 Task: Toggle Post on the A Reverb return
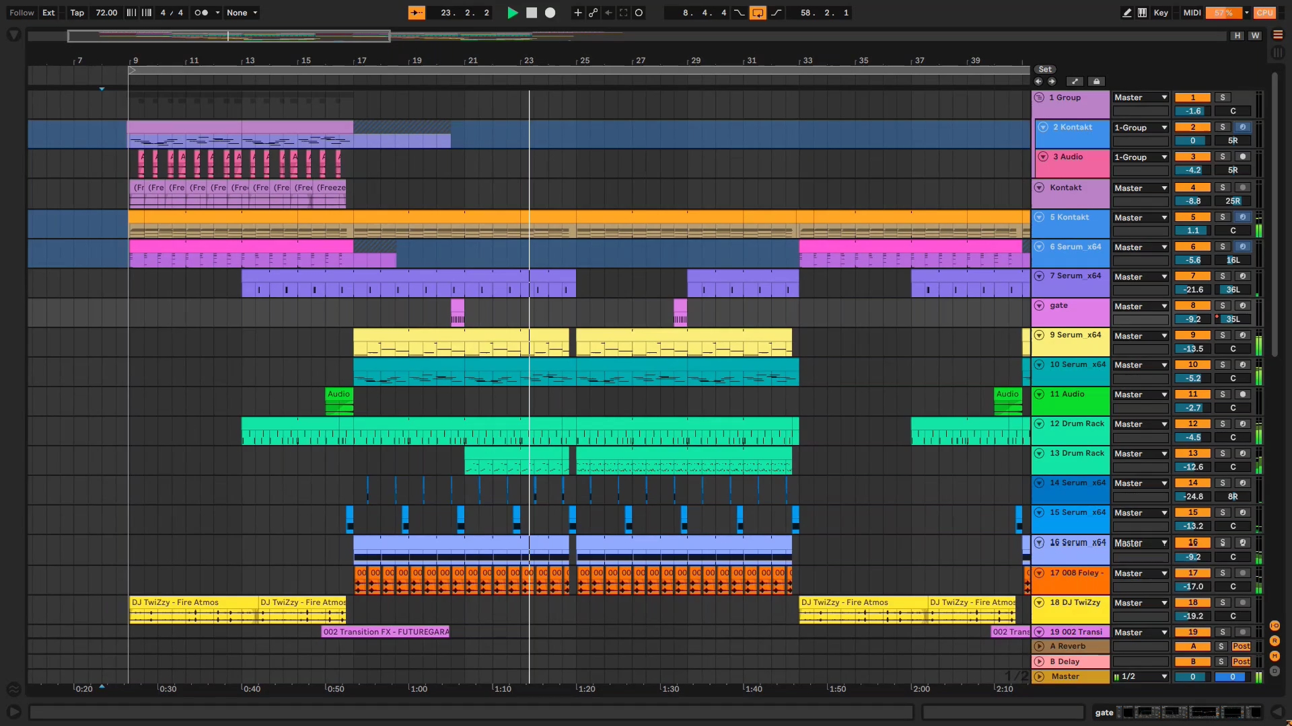[x=1241, y=647]
